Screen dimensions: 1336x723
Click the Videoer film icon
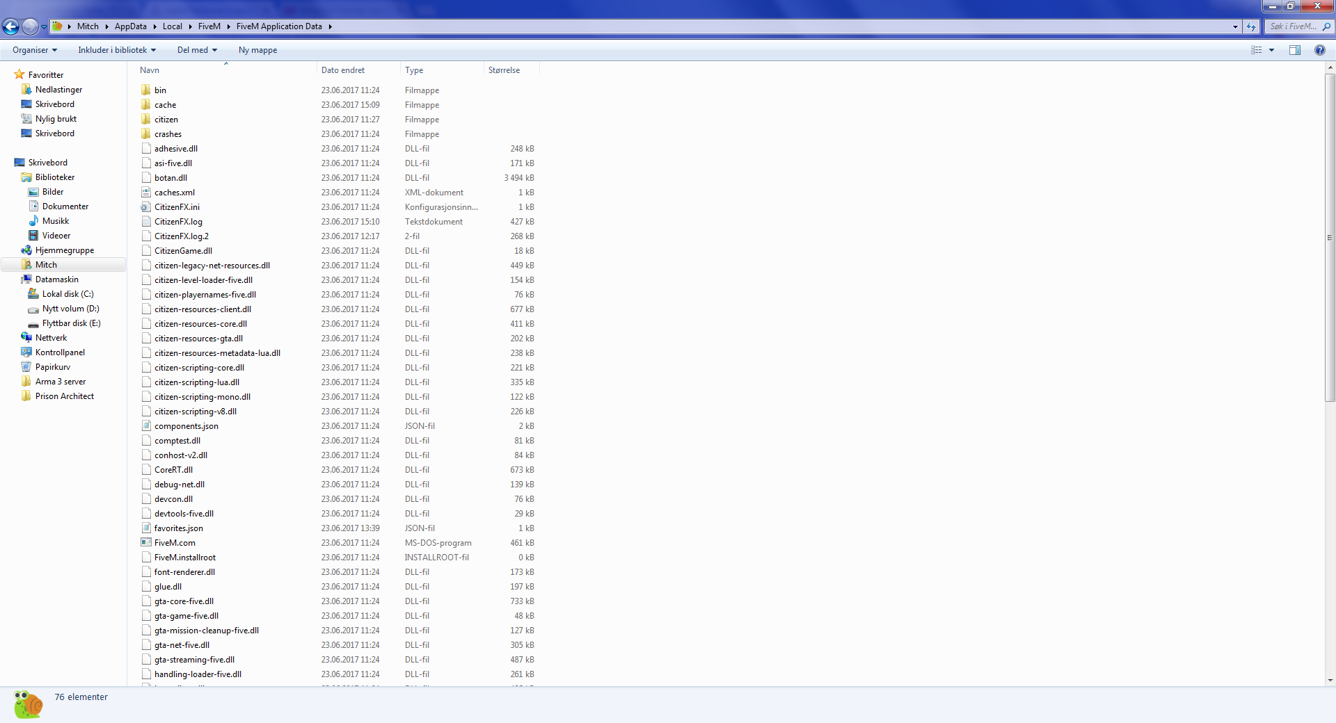coord(33,235)
